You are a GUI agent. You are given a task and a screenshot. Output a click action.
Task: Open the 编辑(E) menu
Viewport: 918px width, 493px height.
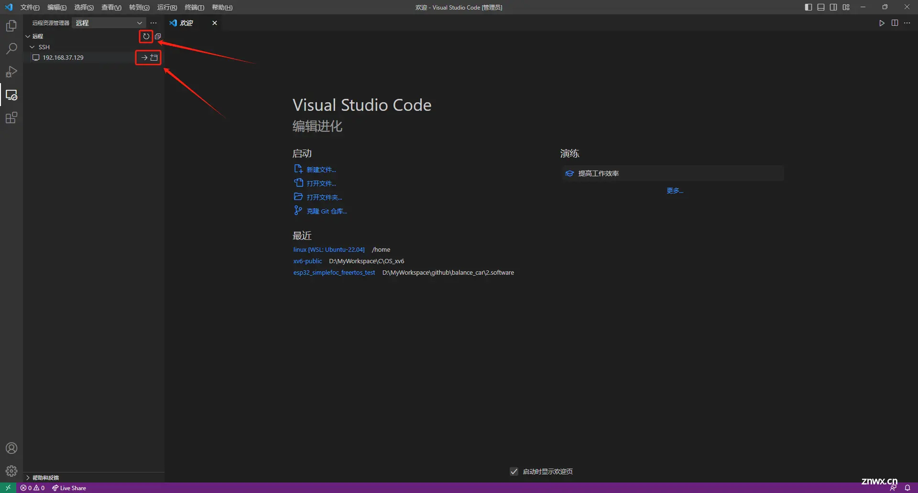(57, 7)
